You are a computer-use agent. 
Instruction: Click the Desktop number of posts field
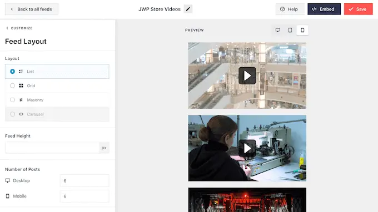click(x=84, y=181)
